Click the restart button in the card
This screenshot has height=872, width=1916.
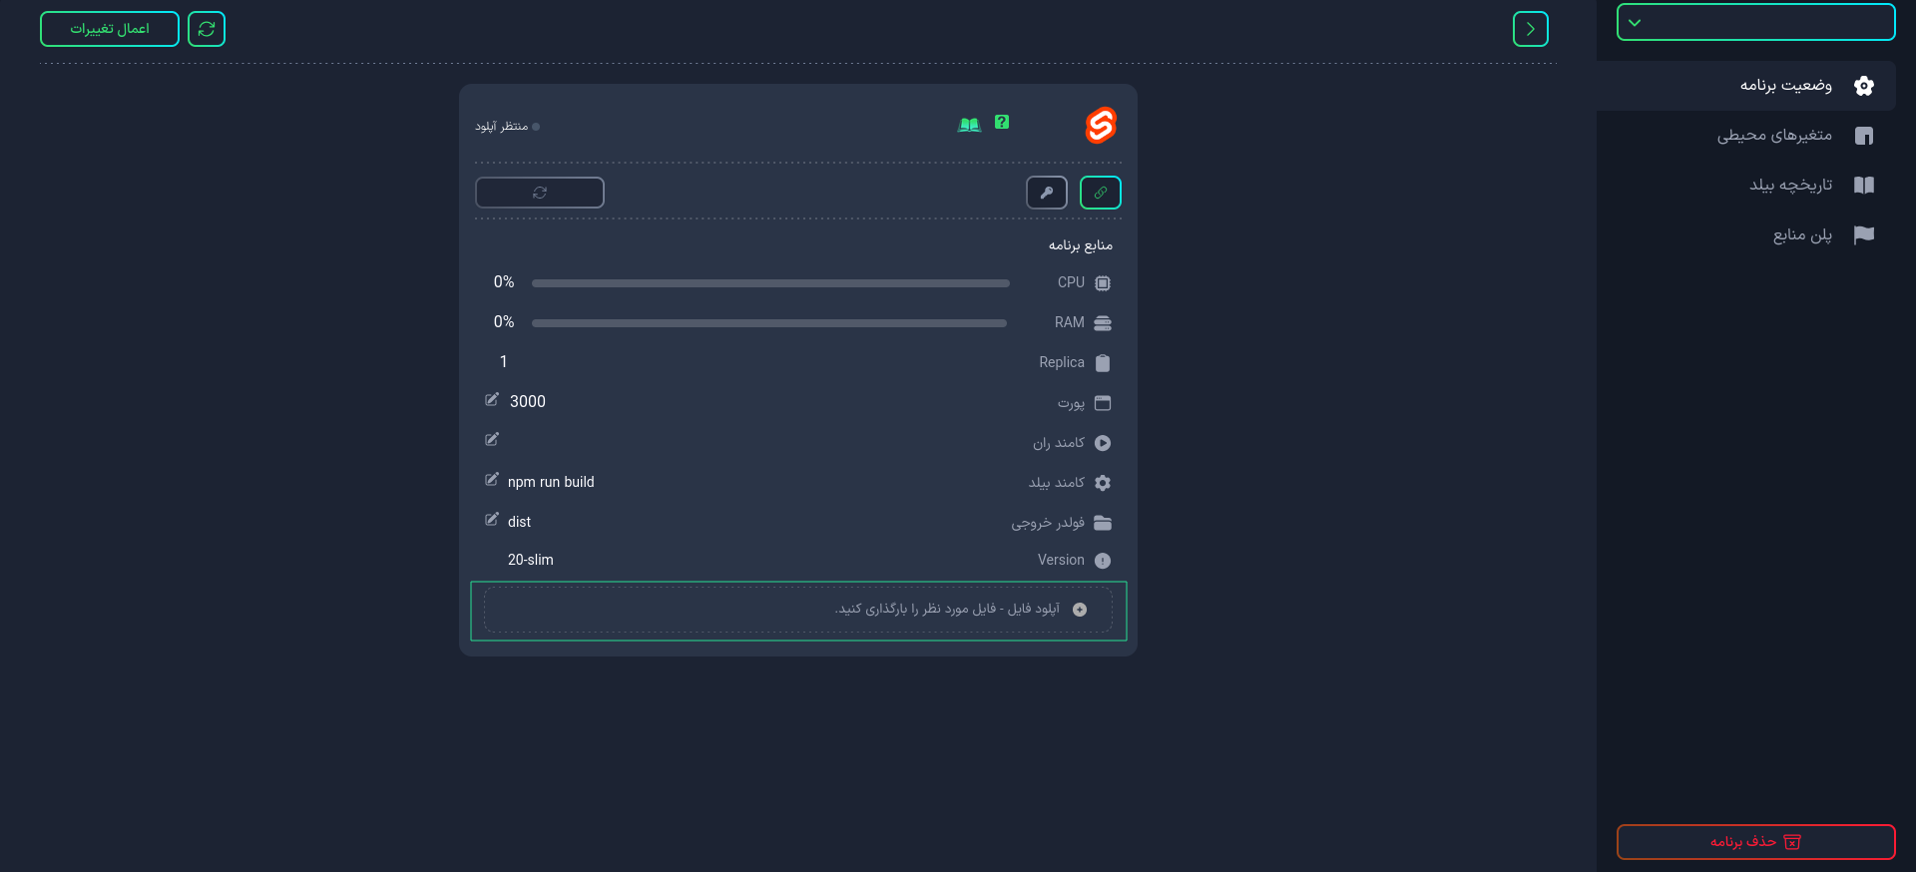(x=540, y=193)
